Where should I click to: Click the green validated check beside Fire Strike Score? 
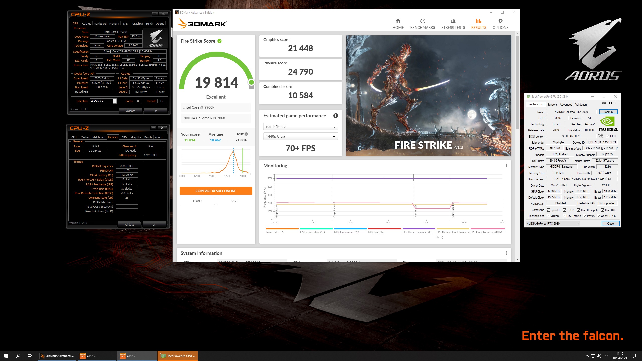219,41
